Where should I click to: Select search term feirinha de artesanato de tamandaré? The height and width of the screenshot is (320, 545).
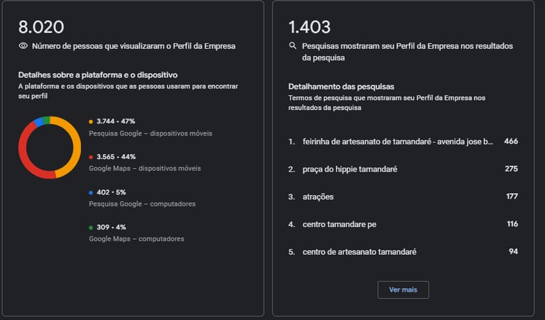pyautogui.click(x=397, y=141)
